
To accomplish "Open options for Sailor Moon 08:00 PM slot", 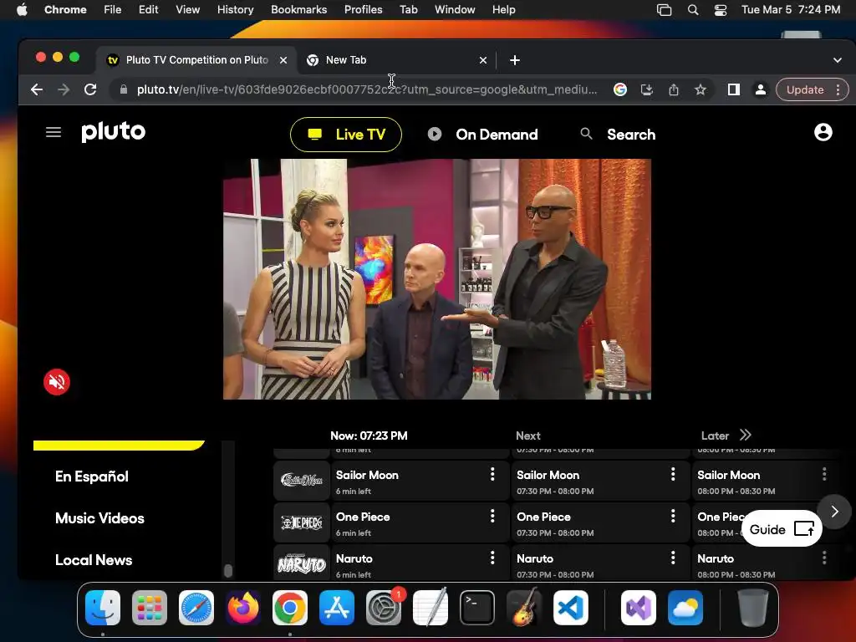I will (823, 474).
